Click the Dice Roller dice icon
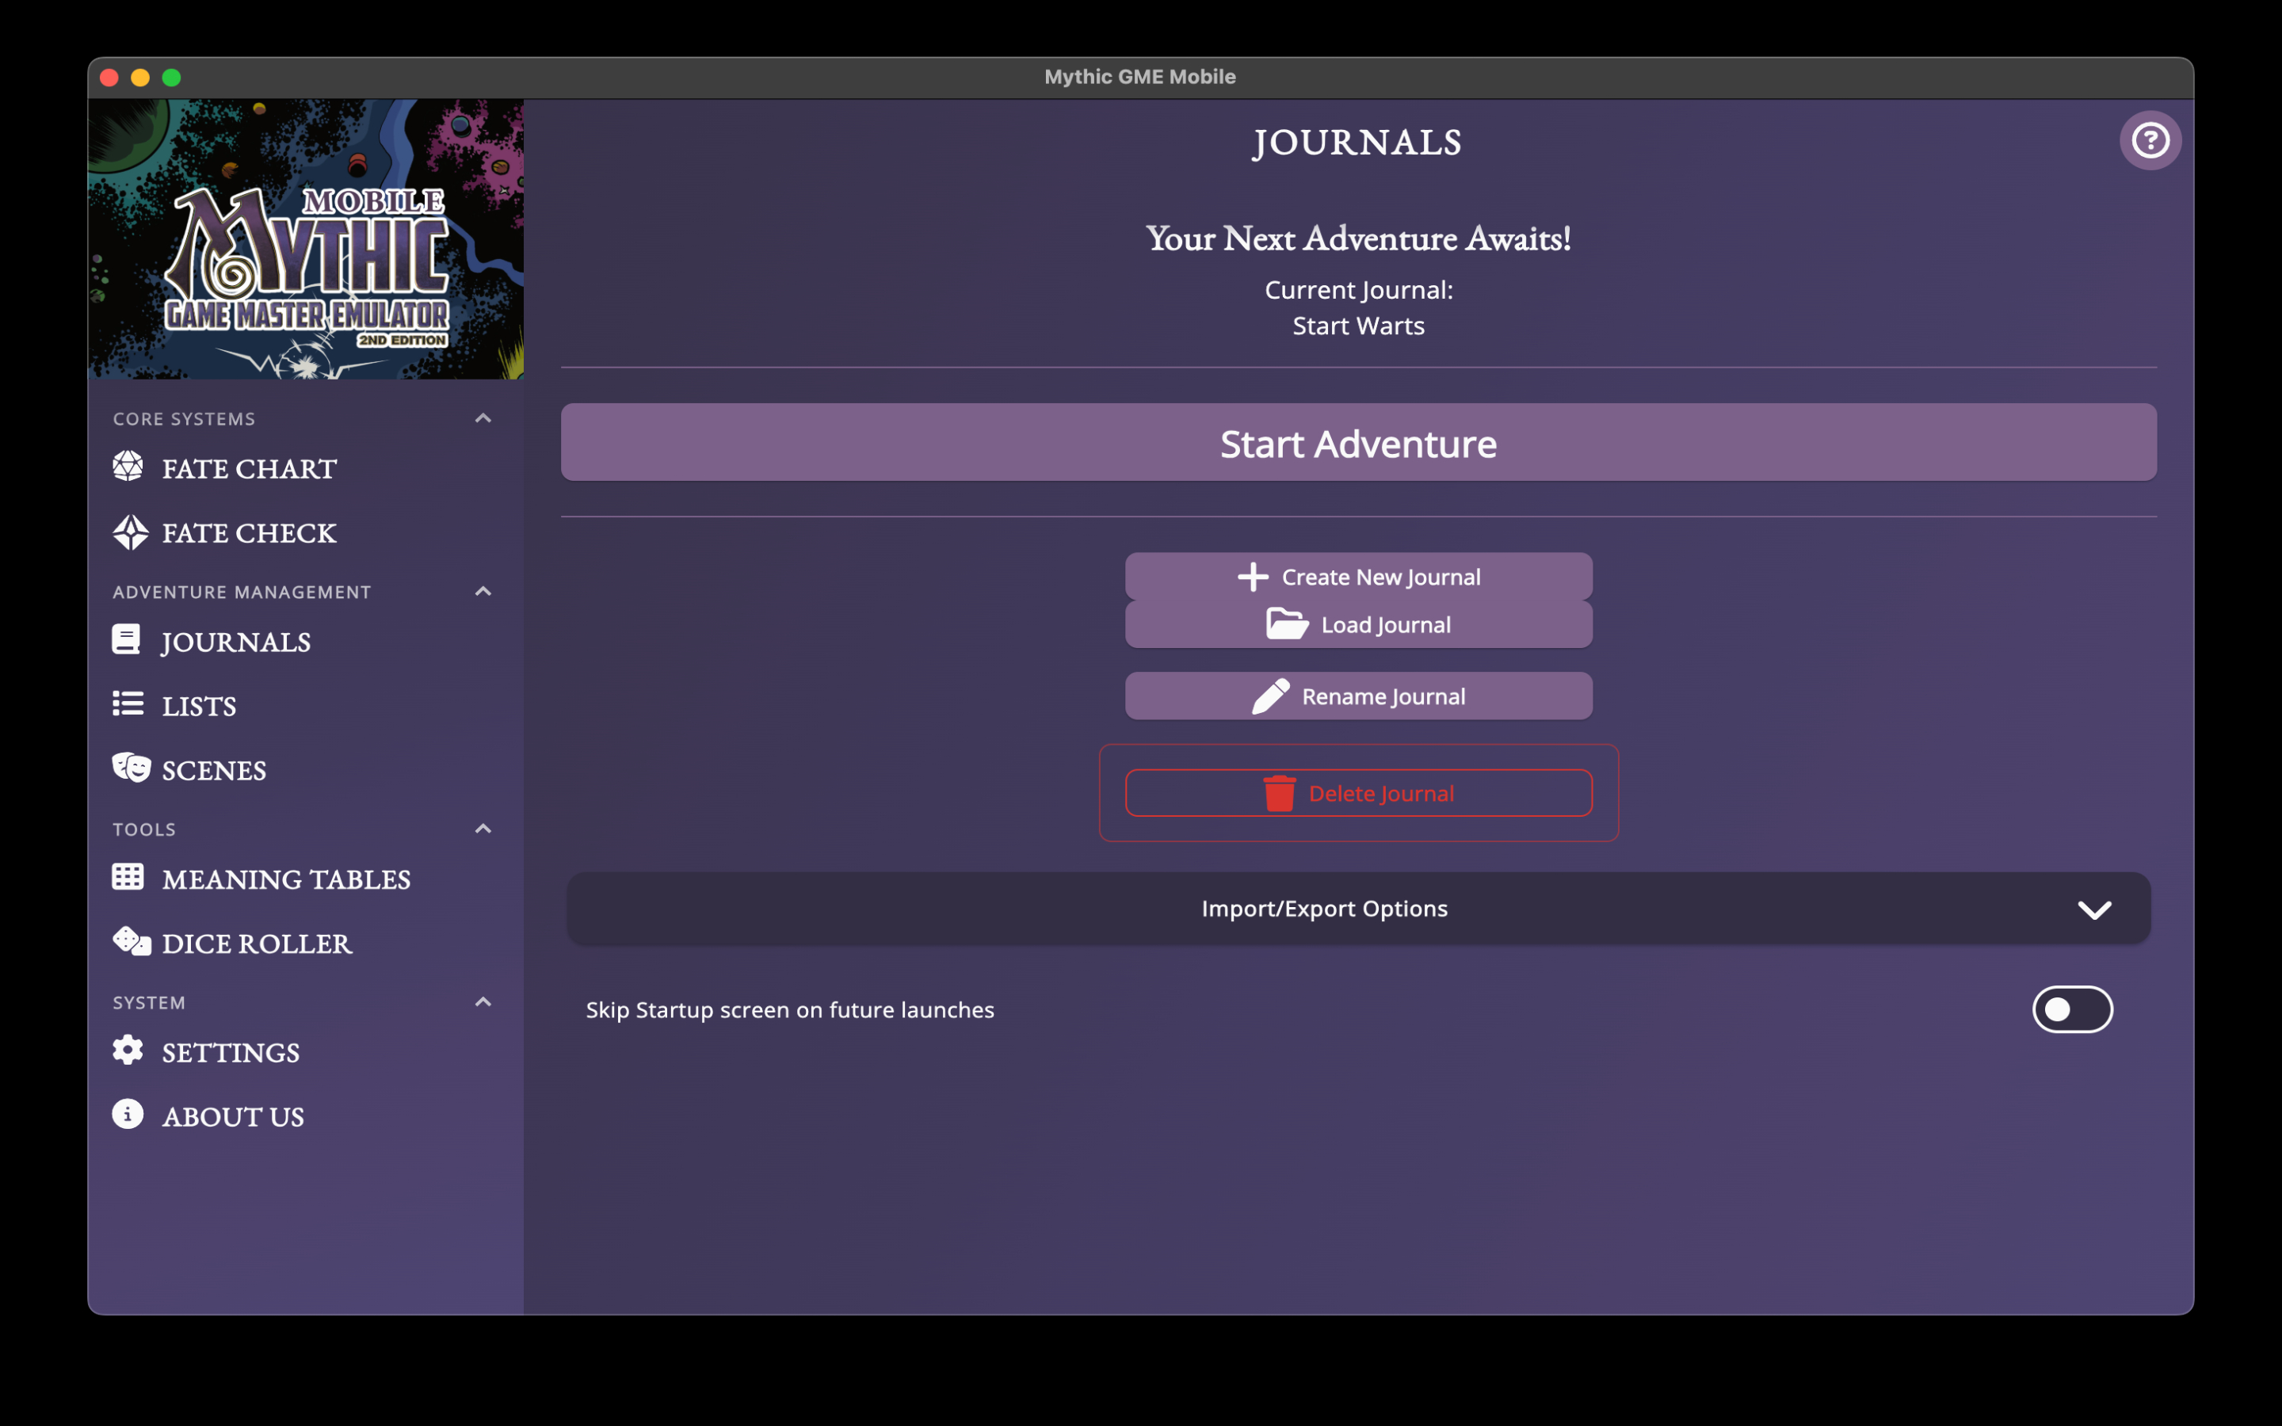The height and width of the screenshot is (1426, 2282). click(131, 941)
